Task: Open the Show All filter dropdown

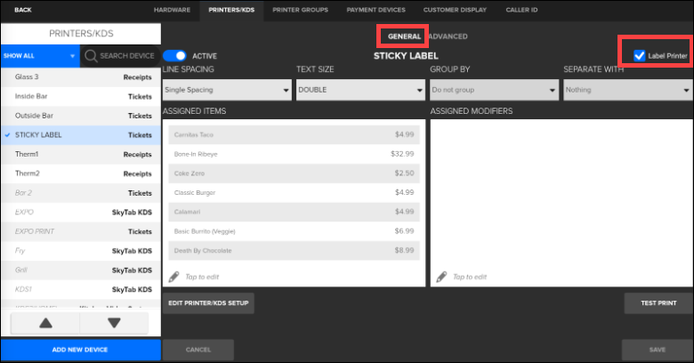Action: [x=40, y=56]
